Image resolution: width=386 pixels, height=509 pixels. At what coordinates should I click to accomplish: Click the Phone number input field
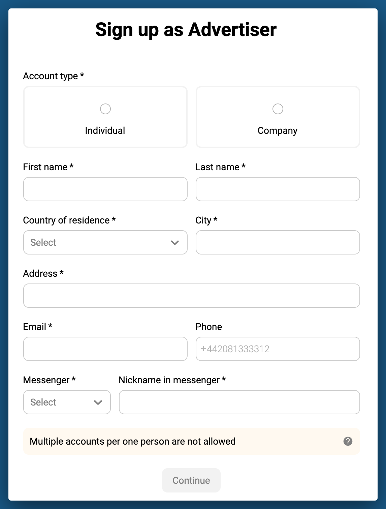(278, 349)
